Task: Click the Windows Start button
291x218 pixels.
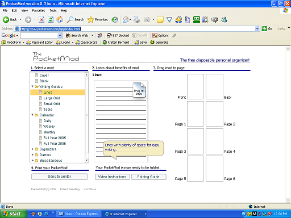Action: coord(13,214)
